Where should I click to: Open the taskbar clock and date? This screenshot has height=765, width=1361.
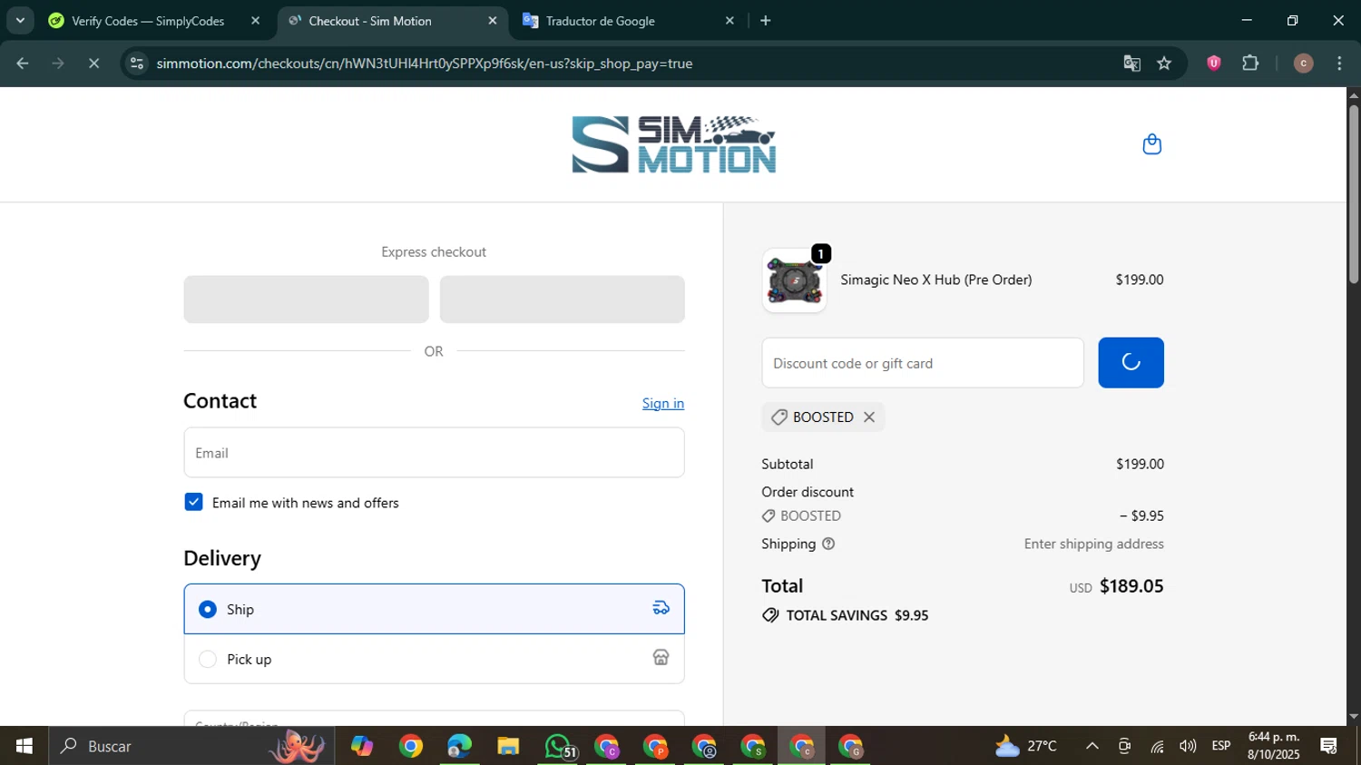(x=1273, y=746)
